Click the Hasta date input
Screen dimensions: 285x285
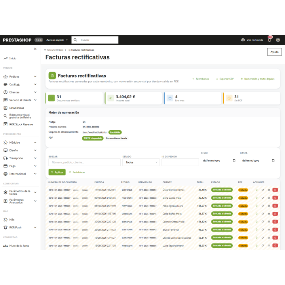point(258,160)
